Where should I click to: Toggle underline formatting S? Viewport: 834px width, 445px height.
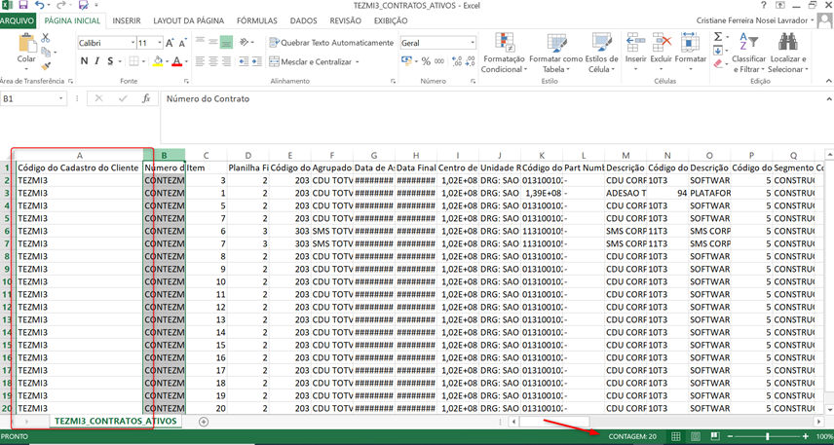(x=110, y=61)
